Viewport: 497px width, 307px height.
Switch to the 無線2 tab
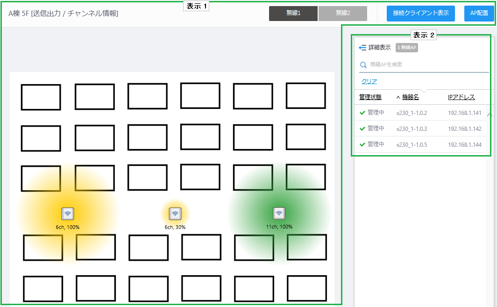[x=343, y=14]
